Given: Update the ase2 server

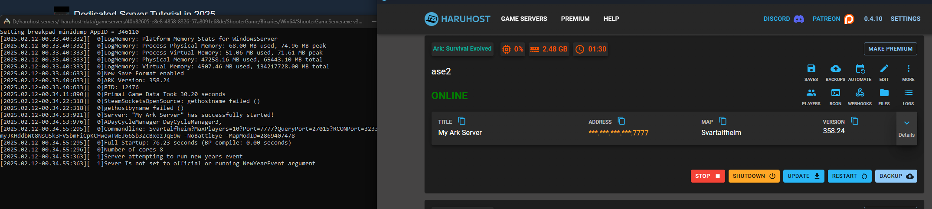Looking at the screenshot, I should point(804,176).
